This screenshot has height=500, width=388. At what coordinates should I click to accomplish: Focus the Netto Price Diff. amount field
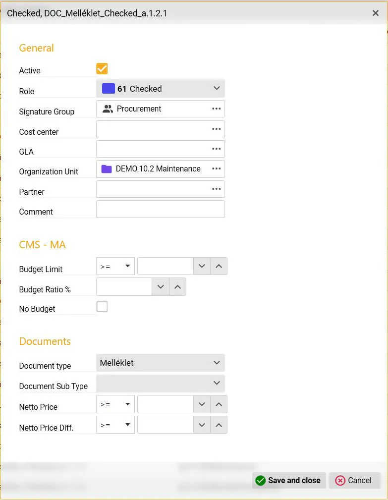click(166, 425)
